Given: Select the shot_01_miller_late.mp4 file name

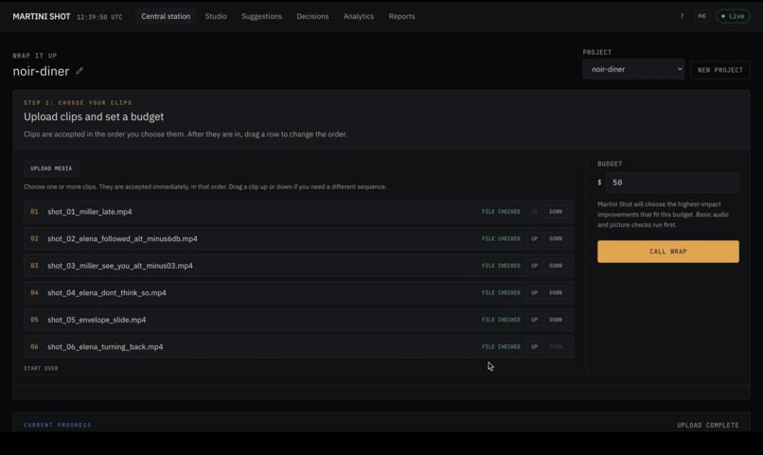Looking at the screenshot, I should click(x=90, y=212).
